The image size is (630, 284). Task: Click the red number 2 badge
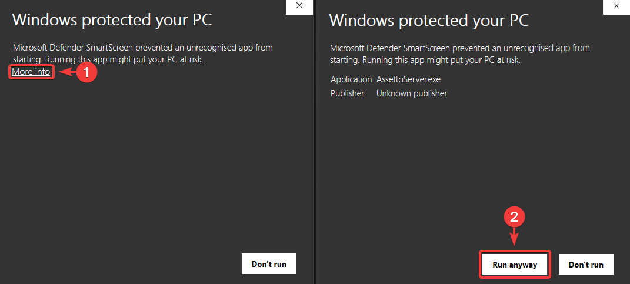click(x=515, y=218)
